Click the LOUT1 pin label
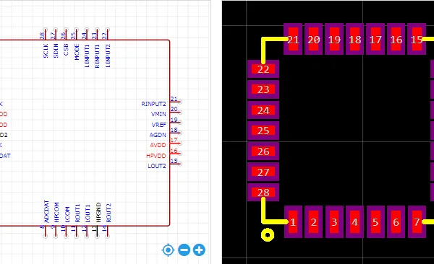Viewport: 434px width, 264px height. [88, 214]
